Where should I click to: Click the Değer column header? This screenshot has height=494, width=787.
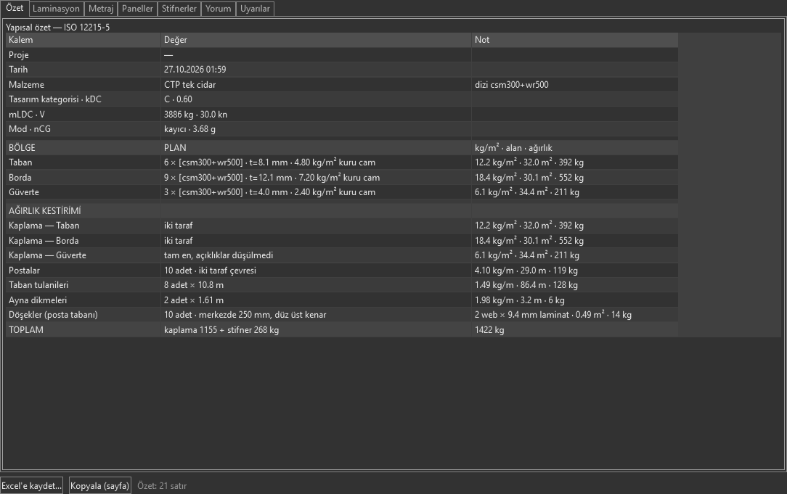(317, 40)
